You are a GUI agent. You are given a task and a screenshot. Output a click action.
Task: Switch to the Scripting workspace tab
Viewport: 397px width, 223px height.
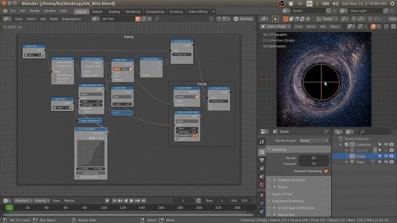(176, 12)
